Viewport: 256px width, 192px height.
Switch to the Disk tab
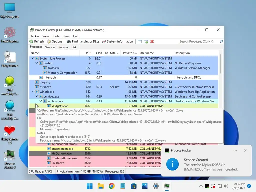[74, 47]
